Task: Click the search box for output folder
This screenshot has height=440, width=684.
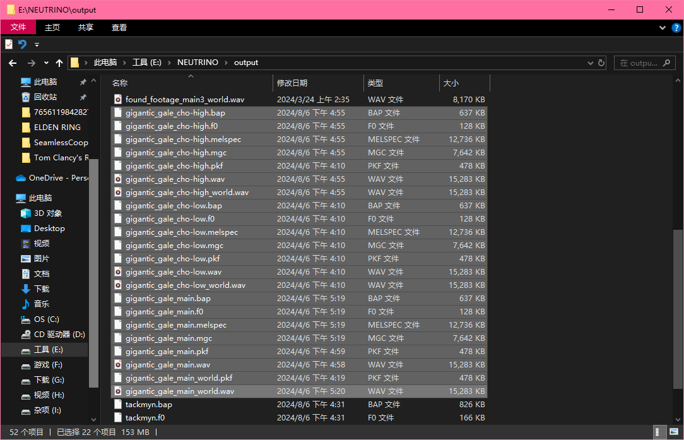Action: click(642, 63)
